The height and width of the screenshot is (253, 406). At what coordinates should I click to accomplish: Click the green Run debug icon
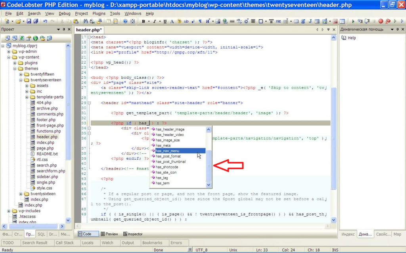[353, 21]
